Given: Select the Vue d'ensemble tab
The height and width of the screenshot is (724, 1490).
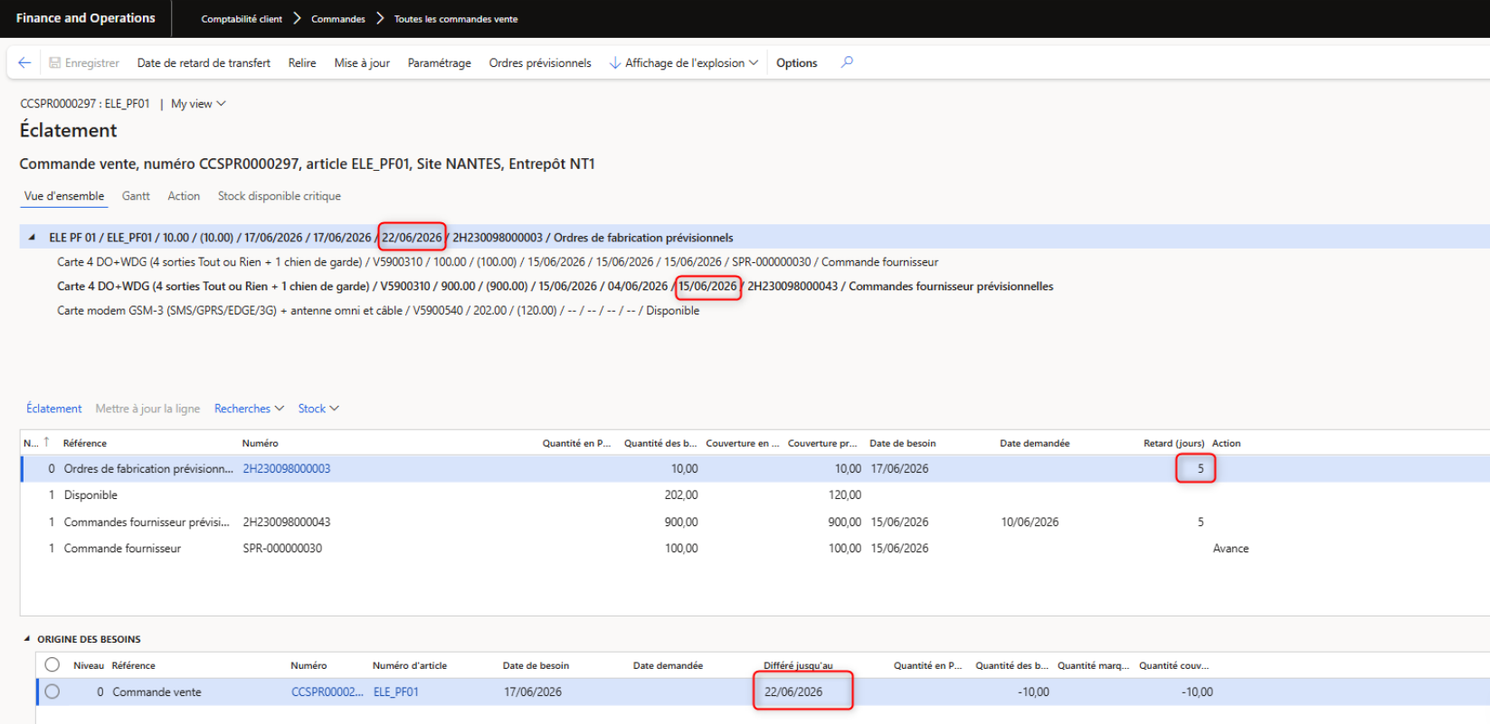Looking at the screenshot, I should tap(64, 196).
